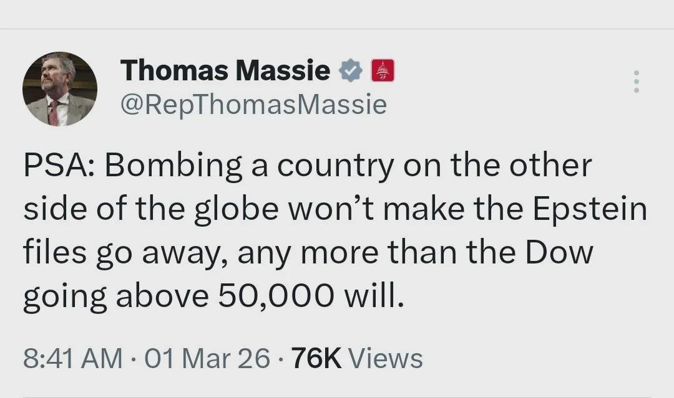The image size is (674, 398).
Task: Open the three-dot more options menu
Action: tap(636, 82)
